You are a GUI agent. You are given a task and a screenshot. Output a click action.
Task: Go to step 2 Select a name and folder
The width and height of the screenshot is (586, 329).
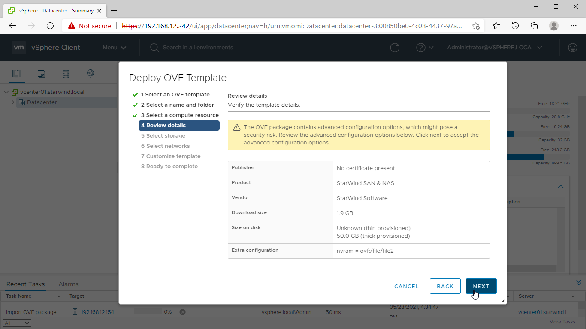(177, 105)
